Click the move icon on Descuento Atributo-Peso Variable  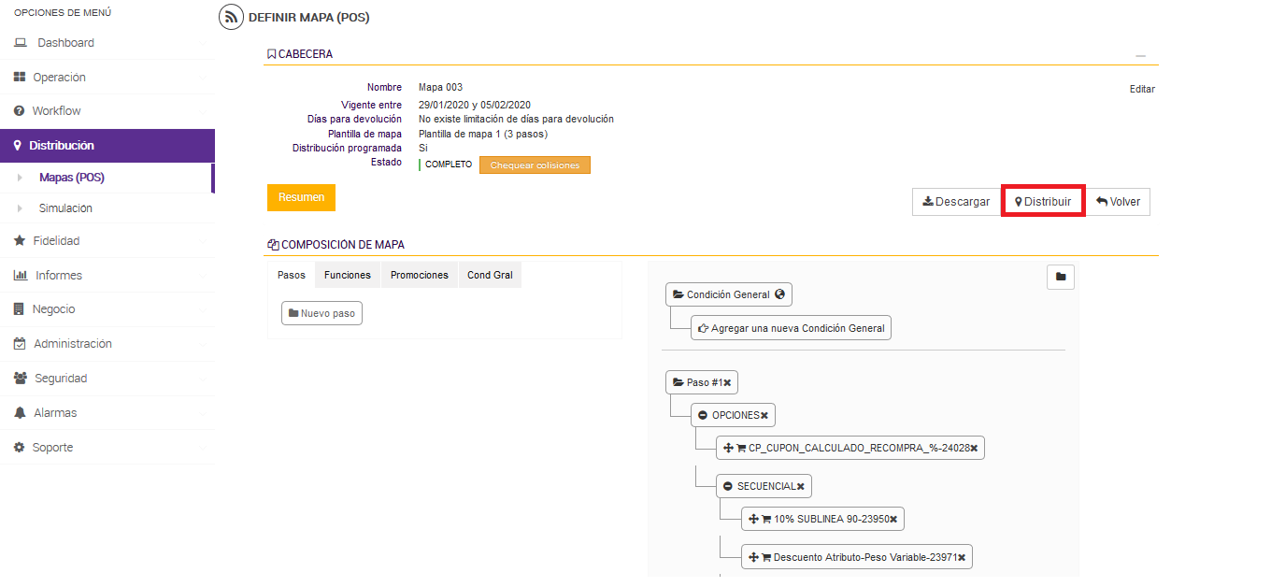tap(753, 558)
